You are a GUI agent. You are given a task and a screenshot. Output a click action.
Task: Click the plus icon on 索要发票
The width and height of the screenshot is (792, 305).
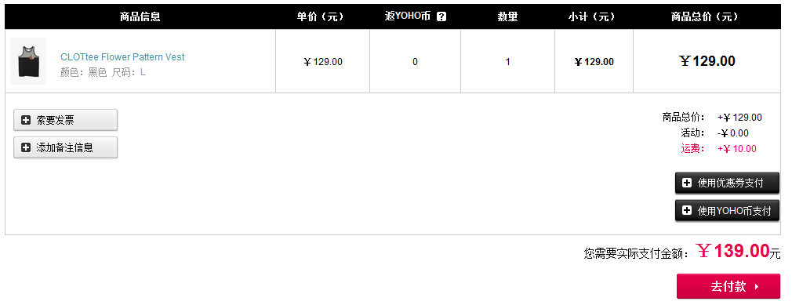[26, 120]
